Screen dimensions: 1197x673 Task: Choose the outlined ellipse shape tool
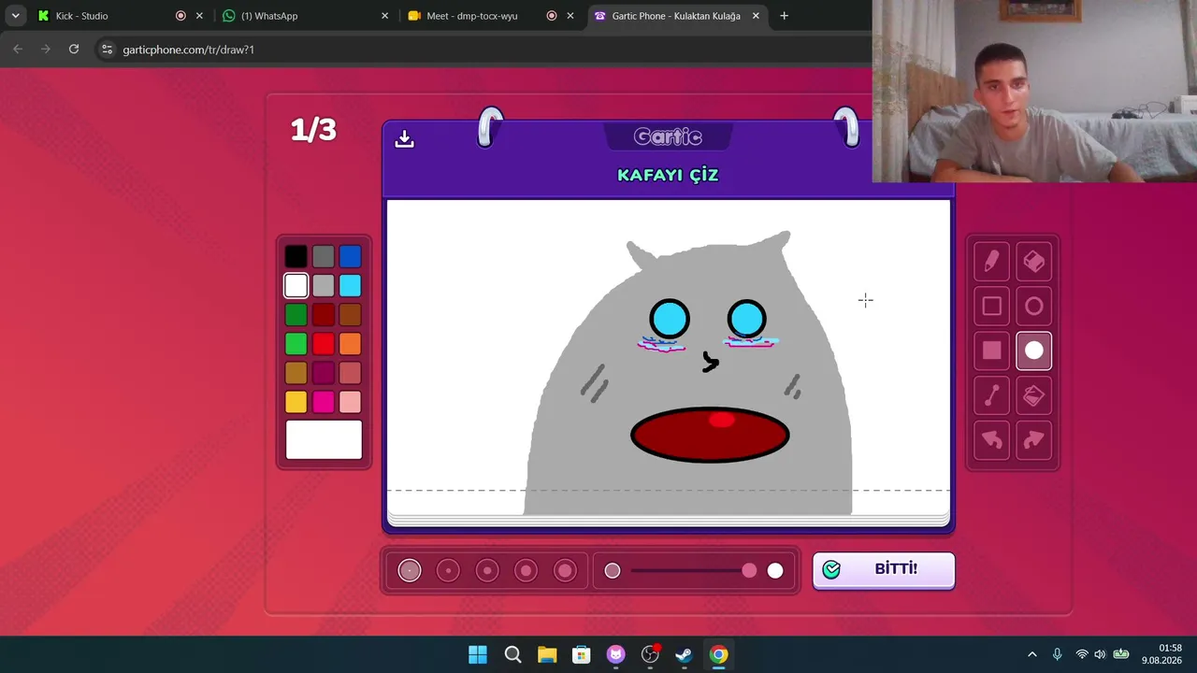1033,306
